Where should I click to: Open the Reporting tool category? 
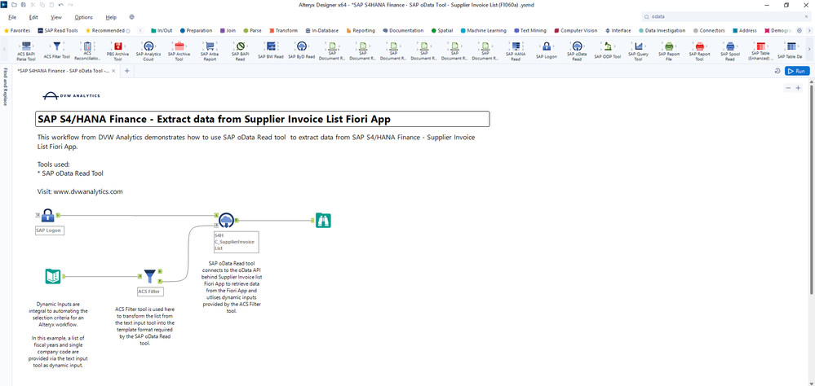(x=361, y=31)
